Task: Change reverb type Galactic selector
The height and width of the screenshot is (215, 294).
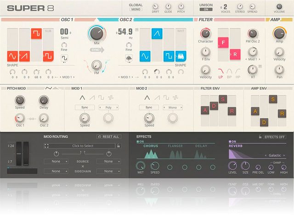Action: click(x=275, y=155)
